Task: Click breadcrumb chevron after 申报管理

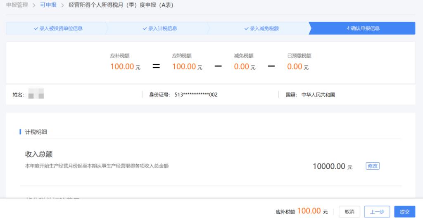Action: [34, 5]
